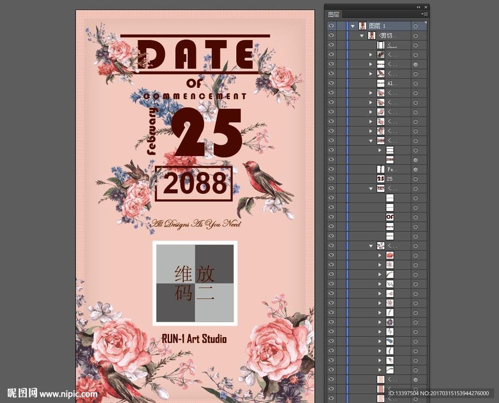Toggle visibility of the 'Fe..' text layer
The width and height of the screenshot is (499, 403).
tap(331, 169)
